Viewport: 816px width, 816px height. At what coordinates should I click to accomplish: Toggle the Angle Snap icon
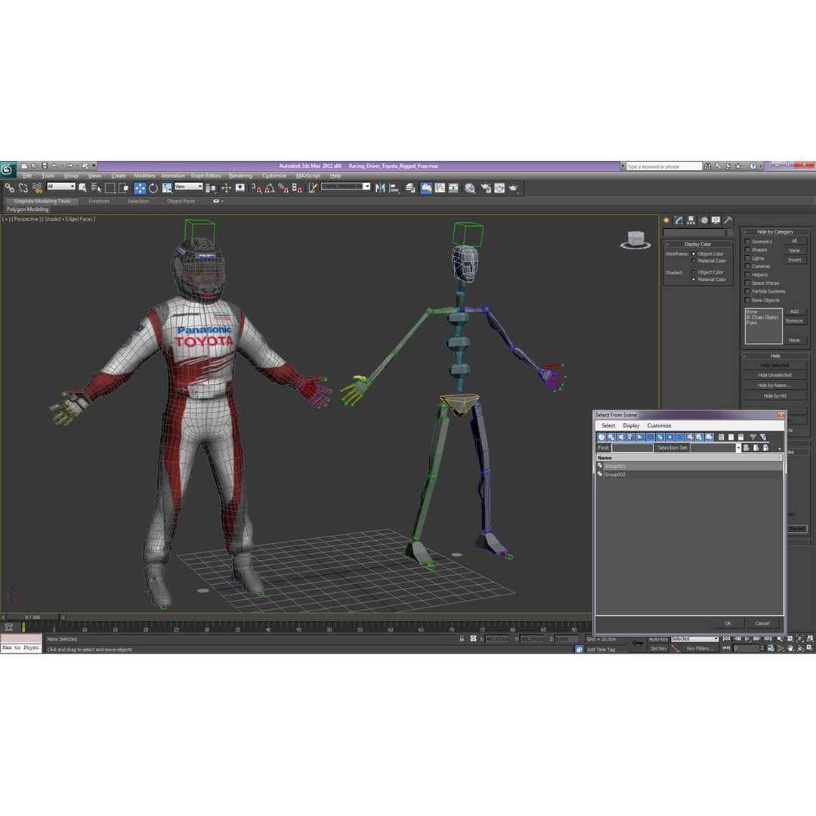coord(270,188)
